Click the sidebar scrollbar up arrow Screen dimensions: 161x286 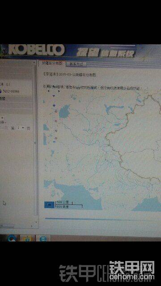[34, 63]
